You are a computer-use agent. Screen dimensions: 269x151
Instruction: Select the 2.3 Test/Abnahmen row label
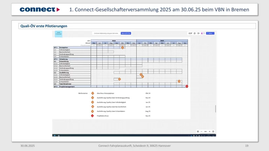click(x=72, y=84)
